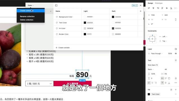Open the Color collection dropdown
The width and height of the screenshot is (179, 101).
click(30, 5)
